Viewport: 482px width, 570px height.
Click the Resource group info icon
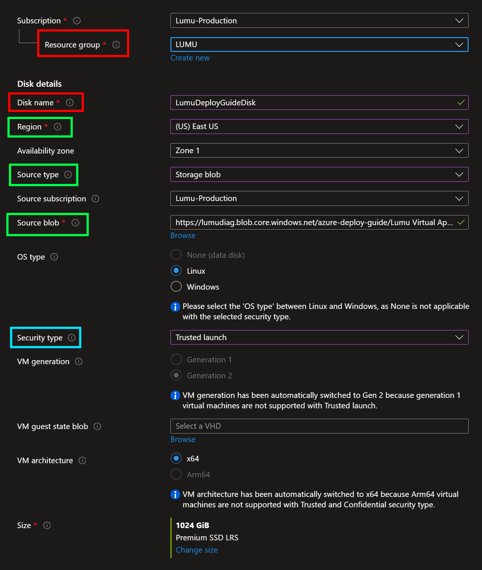[x=116, y=45]
